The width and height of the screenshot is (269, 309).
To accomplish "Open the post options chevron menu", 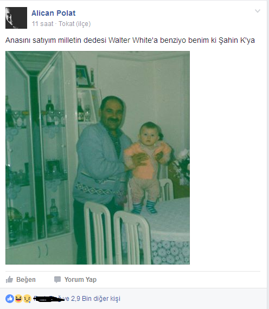I will [x=258, y=11].
